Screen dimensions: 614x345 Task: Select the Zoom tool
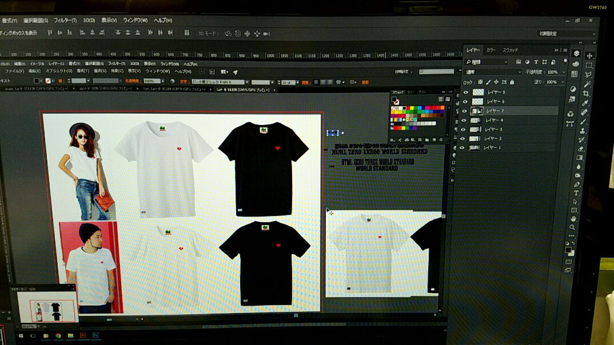(x=572, y=227)
